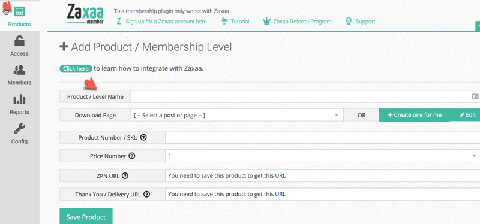The image size is (480, 224).
Task: Focus the Product / Level Name field
Action: pyautogui.click(x=305, y=96)
